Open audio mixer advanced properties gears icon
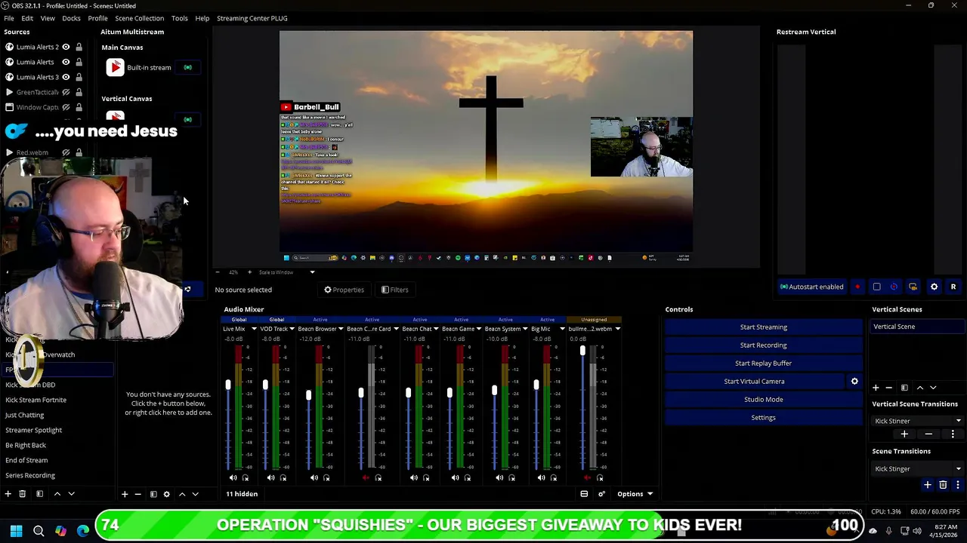The height and width of the screenshot is (543, 967). pos(601,494)
